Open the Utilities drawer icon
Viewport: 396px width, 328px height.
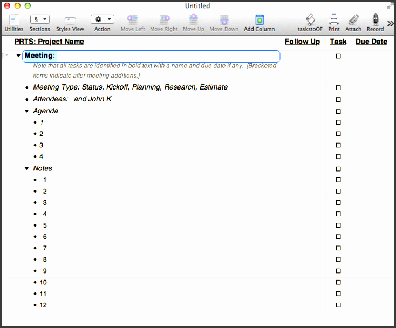click(x=13, y=19)
